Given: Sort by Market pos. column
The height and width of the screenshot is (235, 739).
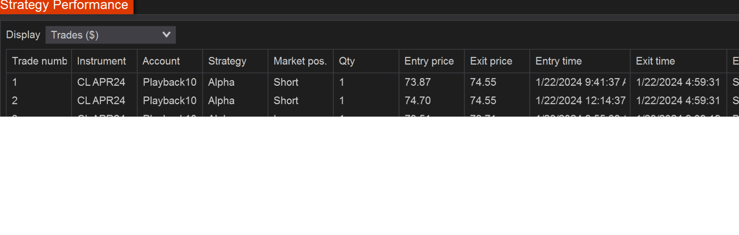Looking at the screenshot, I should (x=300, y=61).
